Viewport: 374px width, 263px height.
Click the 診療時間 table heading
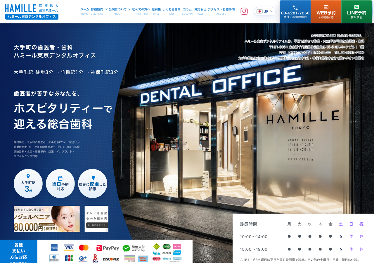coord(249,224)
